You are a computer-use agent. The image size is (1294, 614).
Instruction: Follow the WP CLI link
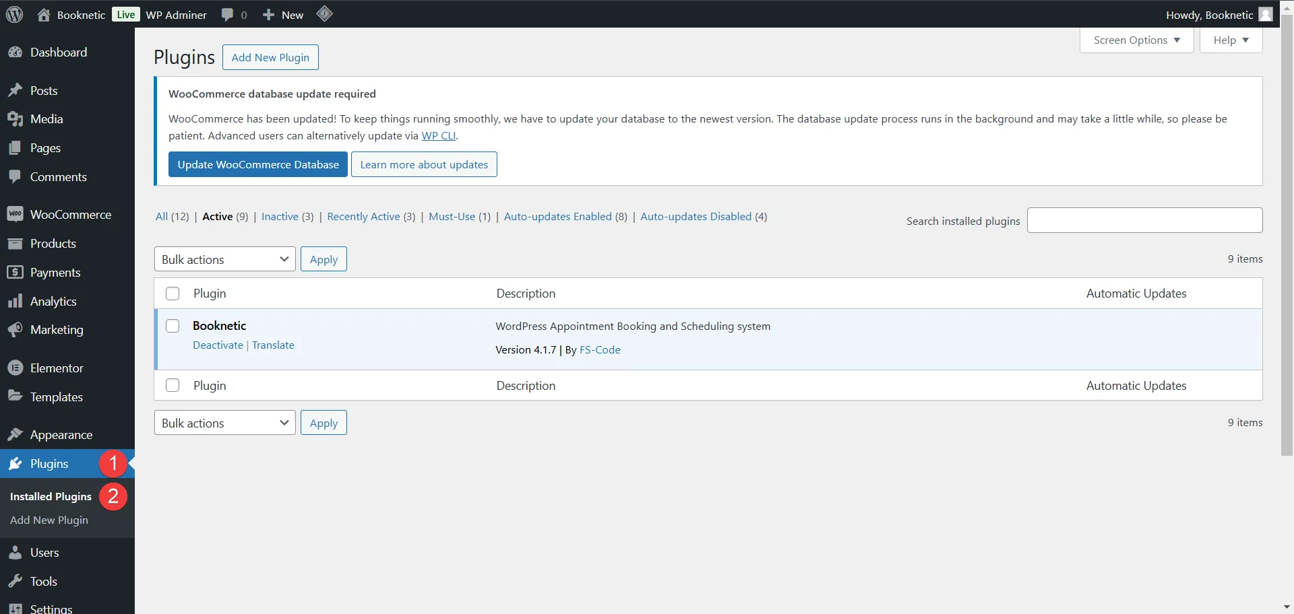point(439,135)
